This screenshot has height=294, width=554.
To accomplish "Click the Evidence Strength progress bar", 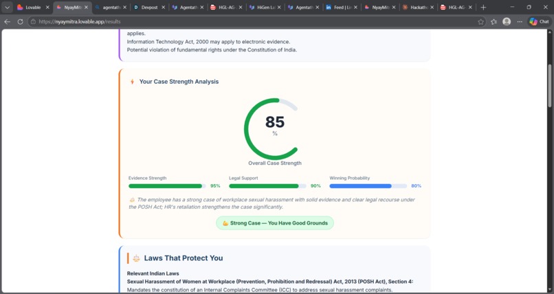I will [x=168, y=186].
